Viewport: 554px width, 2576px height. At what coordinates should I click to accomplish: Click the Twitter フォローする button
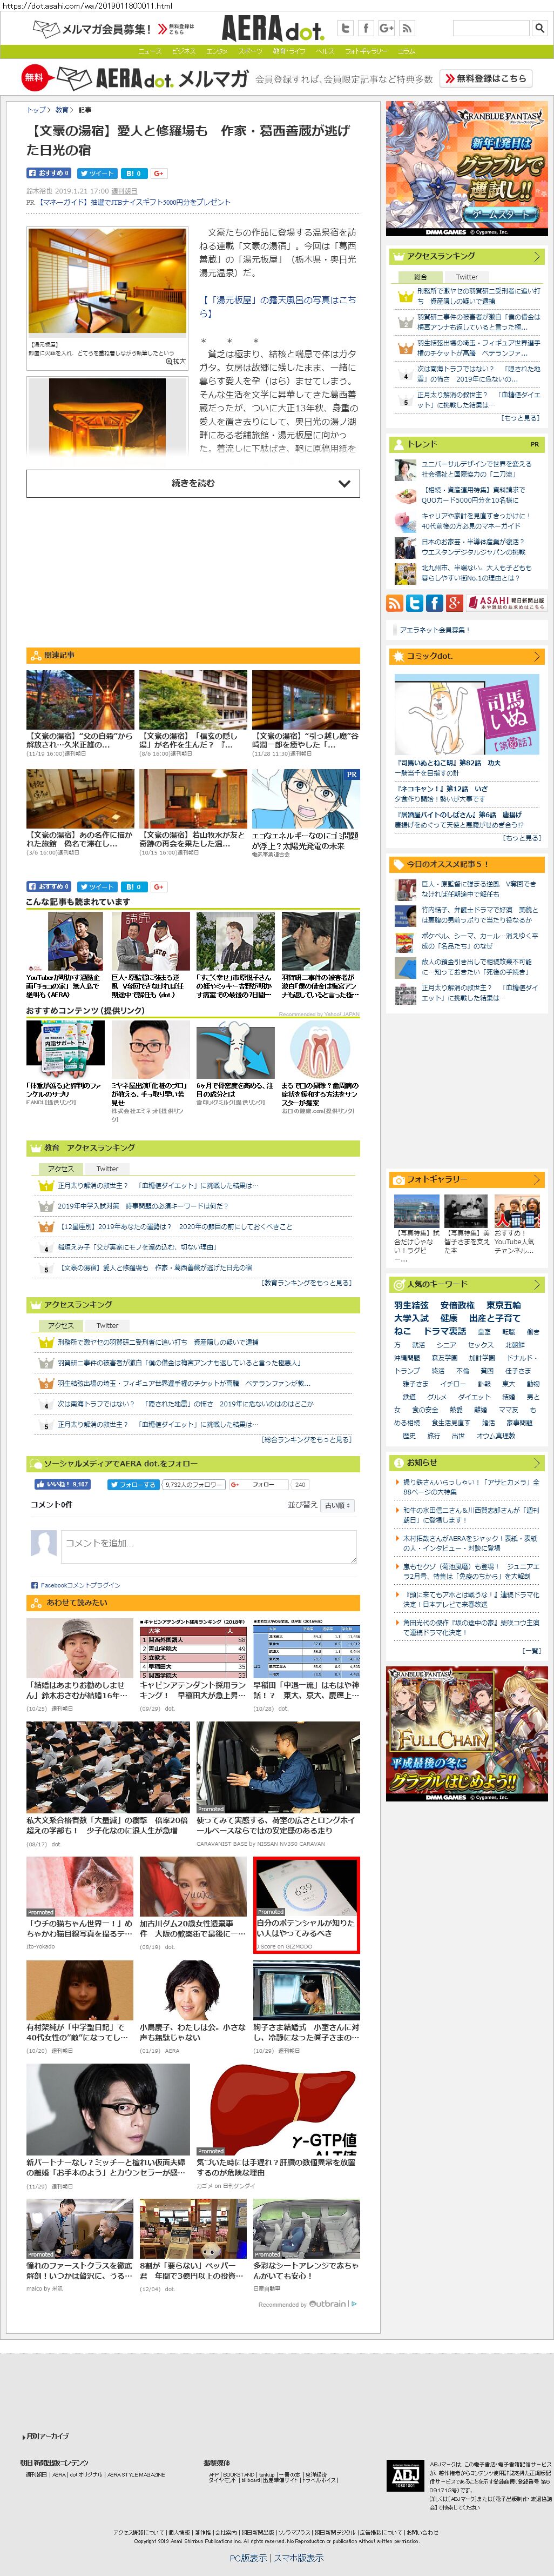pos(133,1484)
